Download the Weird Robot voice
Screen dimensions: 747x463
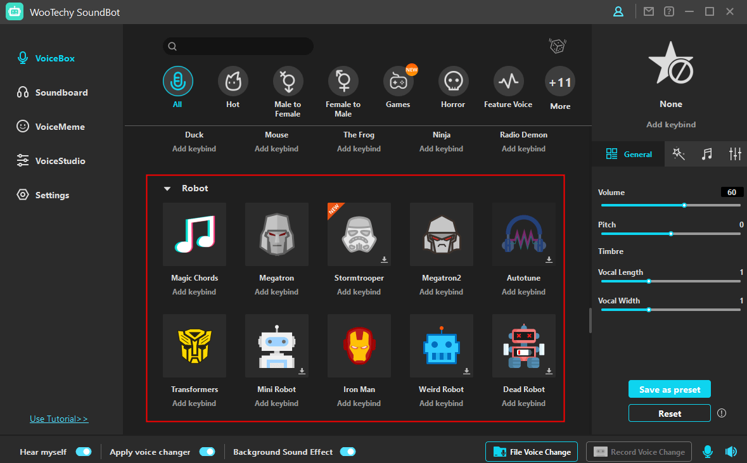coord(466,371)
